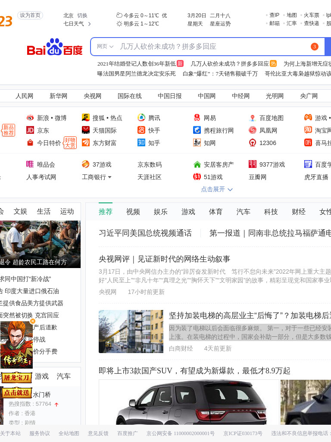331x442 pixels.
Task: Open the 星座运势 link
Action: 220,24
